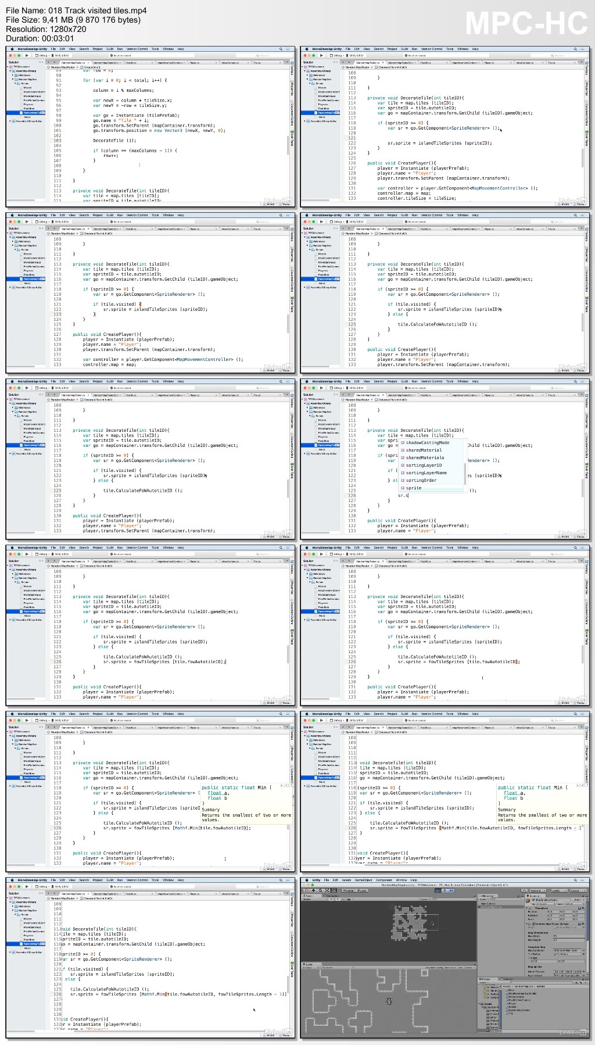
Task: Toggle the Local handle button in Unity
Action: point(361,890)
